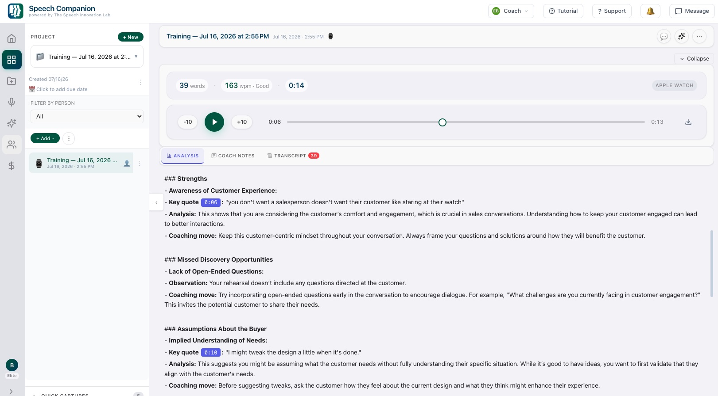Open the add-folder icon in sidebar
Screen dimensions: 718x396
tap(12, 81)
